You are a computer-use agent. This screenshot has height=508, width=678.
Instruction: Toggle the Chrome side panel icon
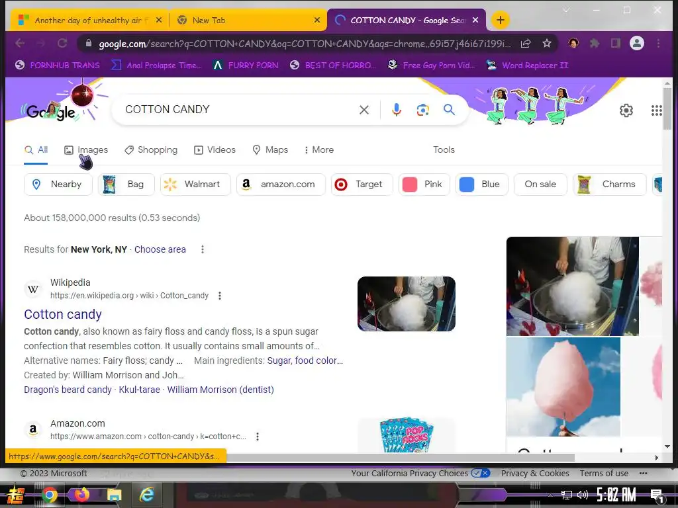point(615,43)
